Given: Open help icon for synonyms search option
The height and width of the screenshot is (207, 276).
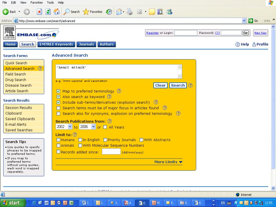Looking at the screenshot, I should 178,113.
